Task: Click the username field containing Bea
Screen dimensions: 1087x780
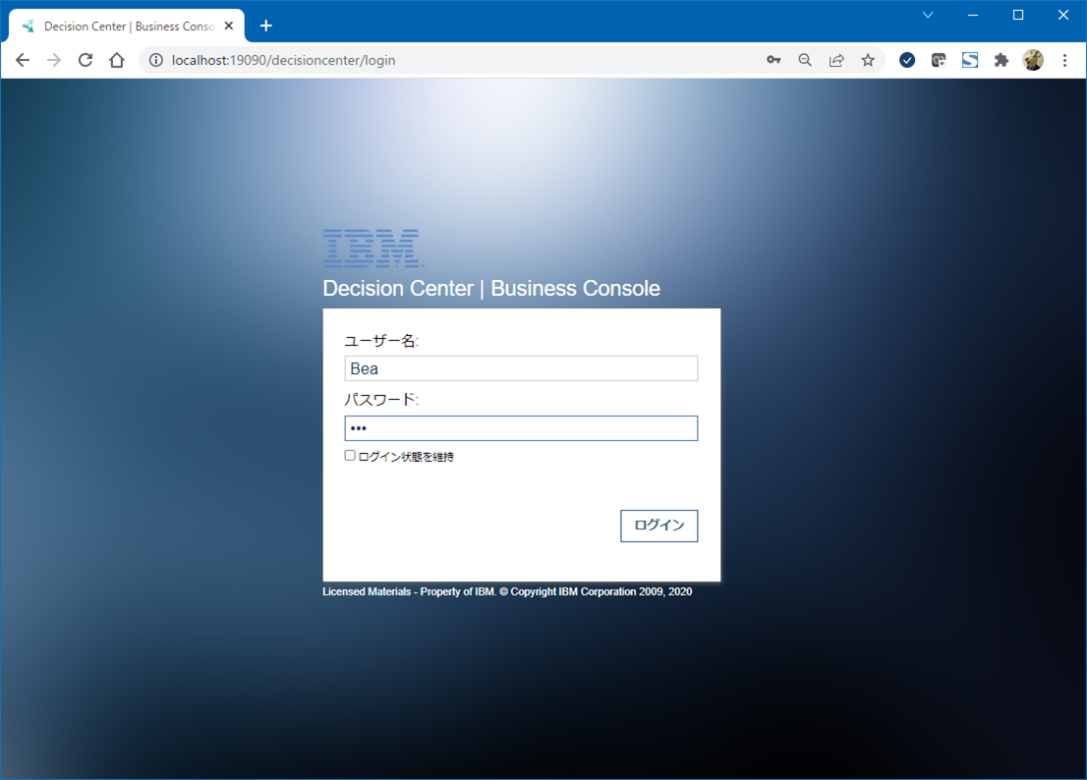Action: click(521, 368)
